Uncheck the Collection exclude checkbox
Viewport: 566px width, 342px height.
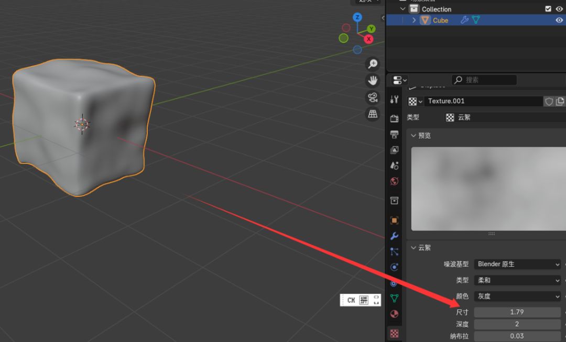(x=548, y=9)
